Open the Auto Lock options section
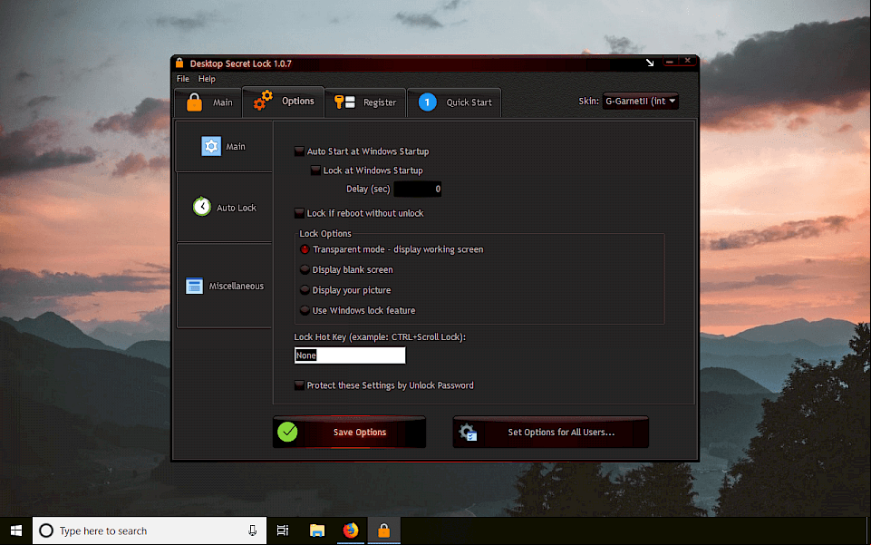Image resolution: width=871 pixels, height=545 pixels. tap(225, 208)
